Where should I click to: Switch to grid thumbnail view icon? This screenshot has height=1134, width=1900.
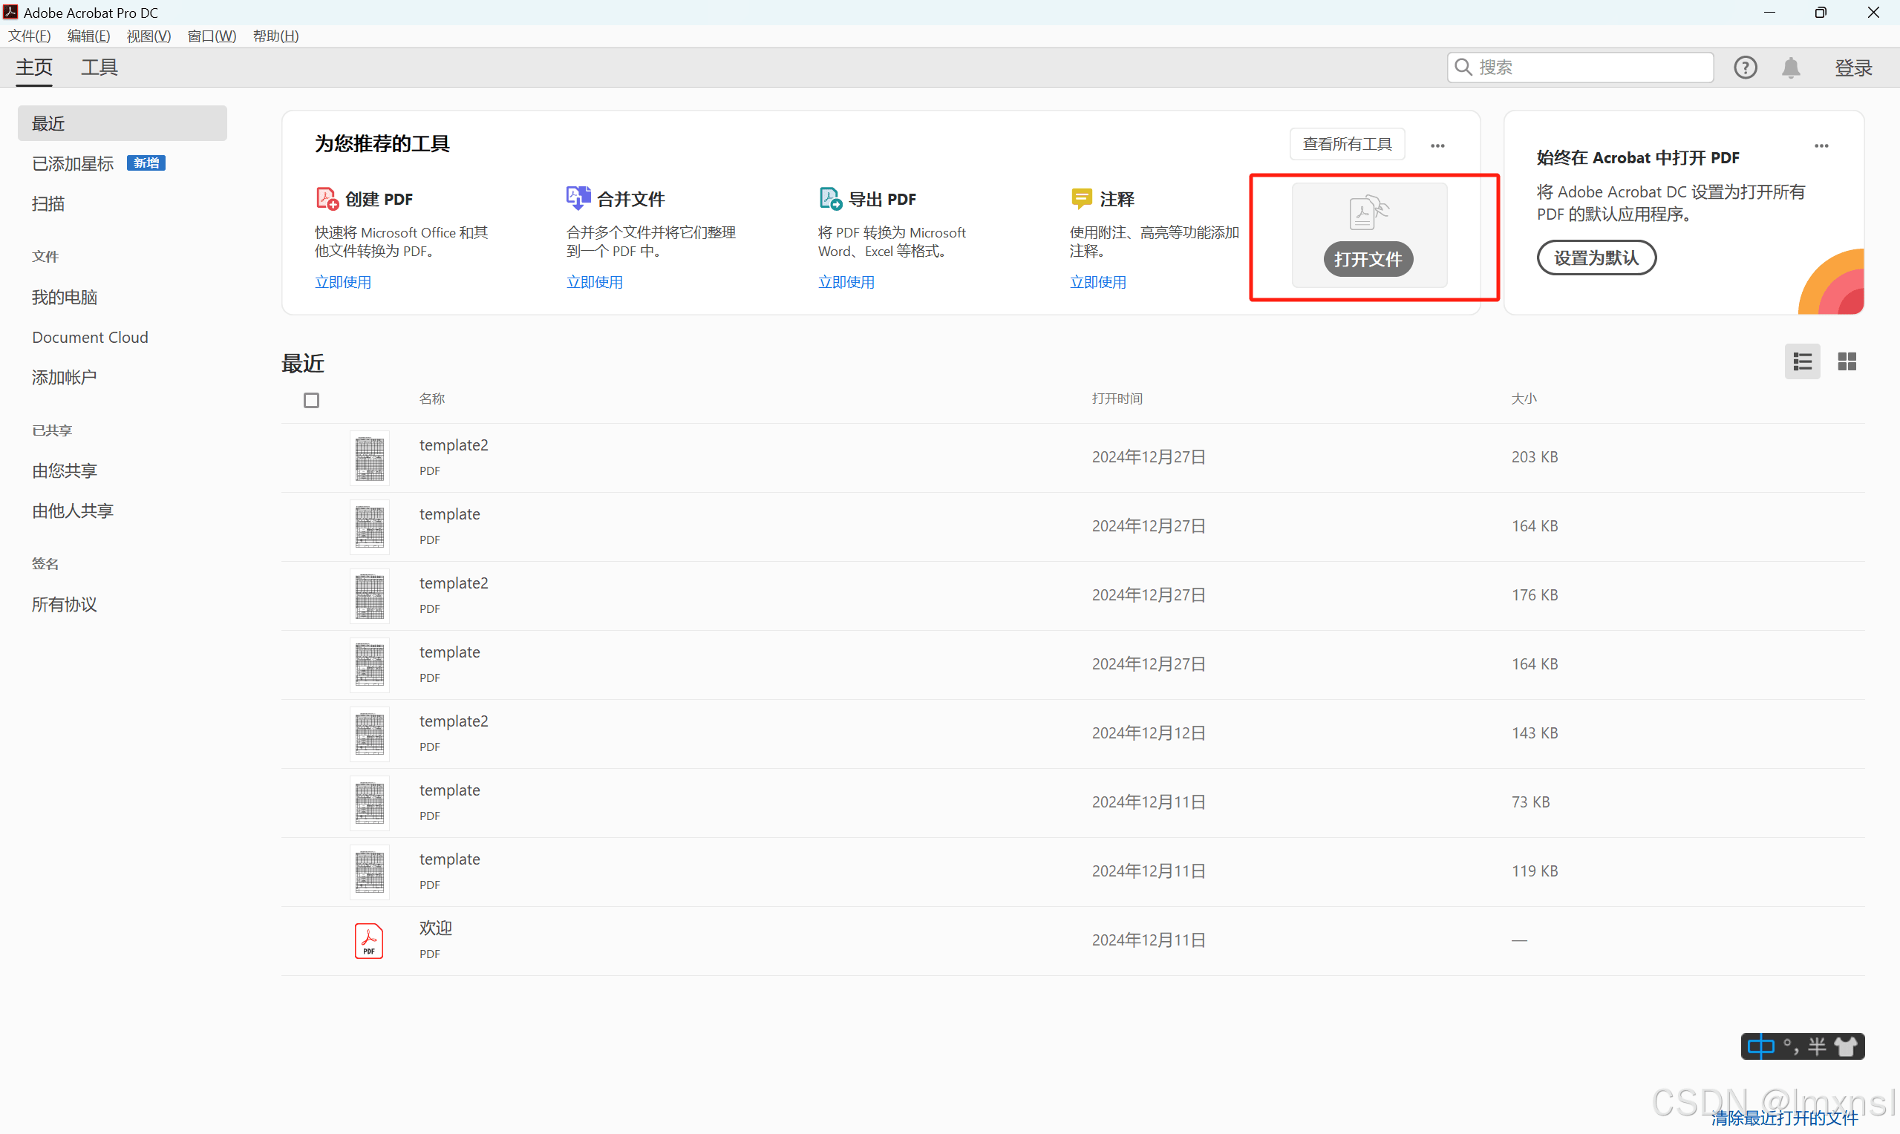pos(1847,361)
